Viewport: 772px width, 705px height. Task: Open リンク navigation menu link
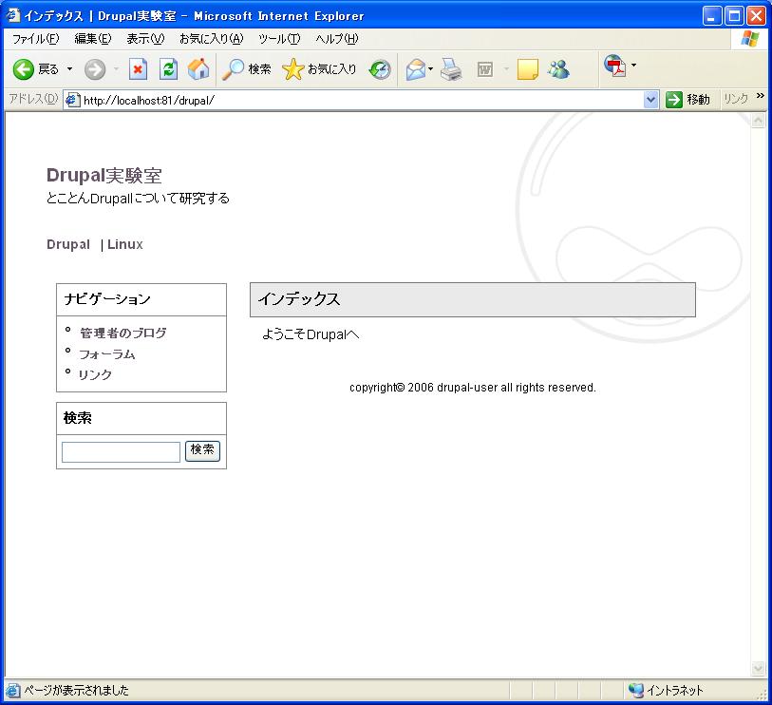coord(95,375)
